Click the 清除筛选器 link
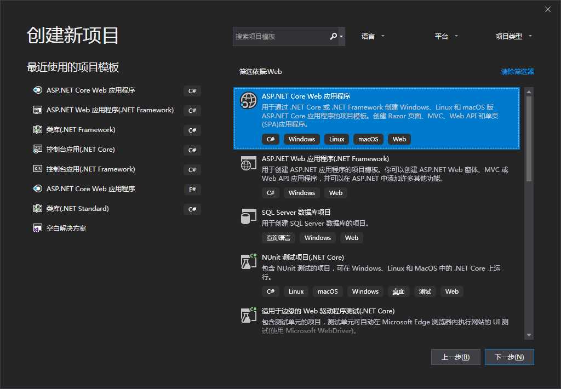The height and width of the screenshot is (389, 561). (x=517, y=71)
